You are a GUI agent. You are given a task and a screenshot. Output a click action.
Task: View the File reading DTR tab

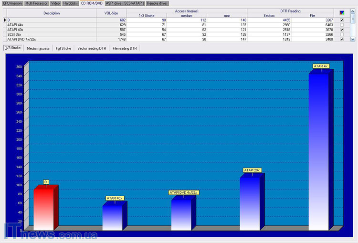(125, 48)
